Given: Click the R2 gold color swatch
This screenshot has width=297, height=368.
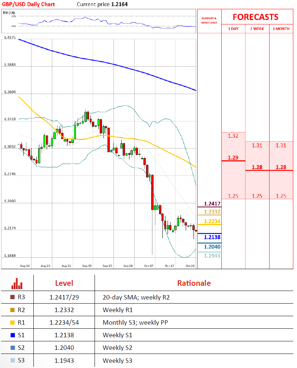Looking at the screenshot, I should pos(13,310).
